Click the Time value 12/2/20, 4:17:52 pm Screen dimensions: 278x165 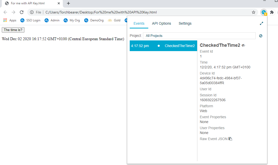225,67
